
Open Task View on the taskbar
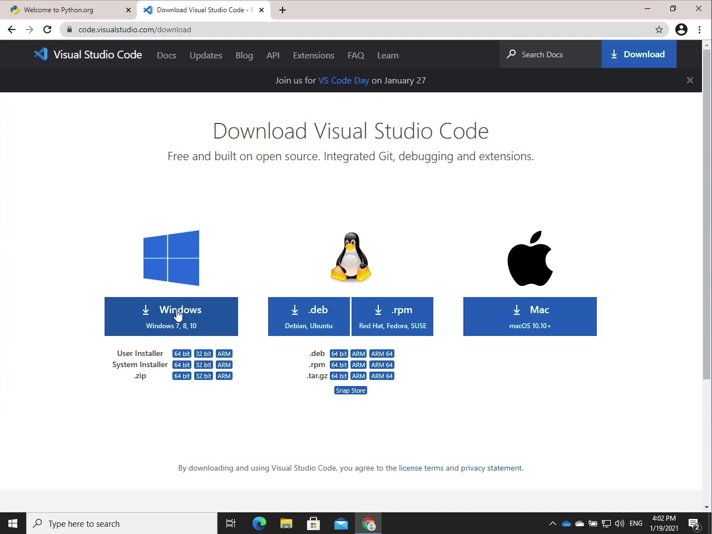pos(231,523)
